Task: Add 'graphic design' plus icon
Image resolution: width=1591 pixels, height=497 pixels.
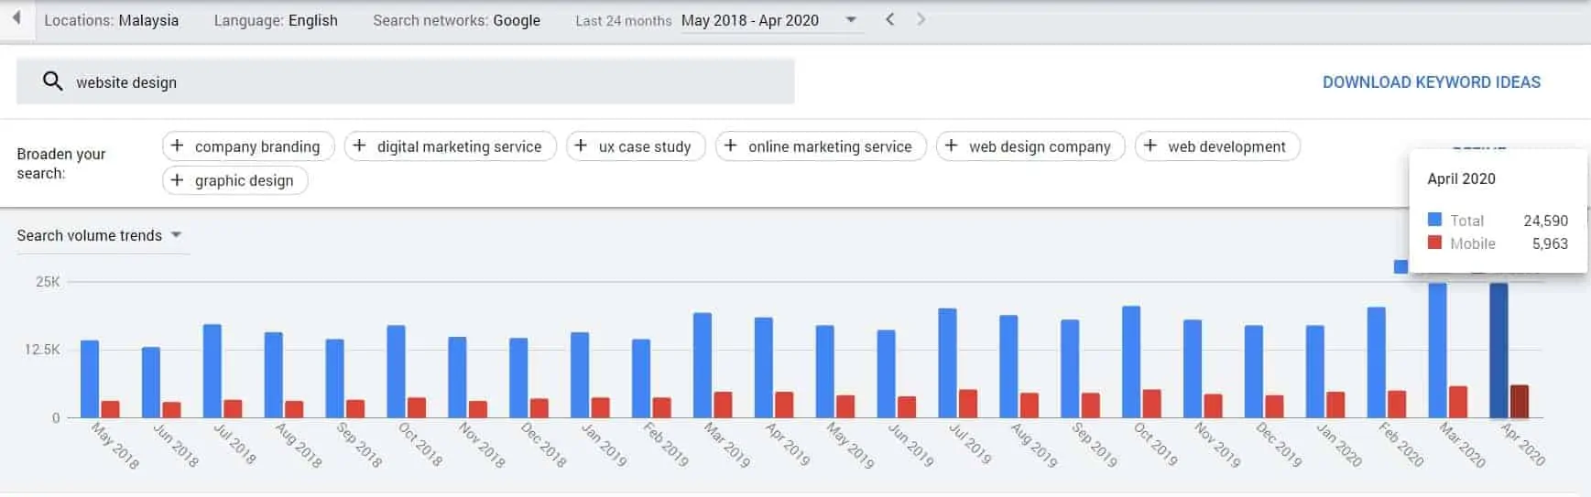Action: (x=178, y=179)
